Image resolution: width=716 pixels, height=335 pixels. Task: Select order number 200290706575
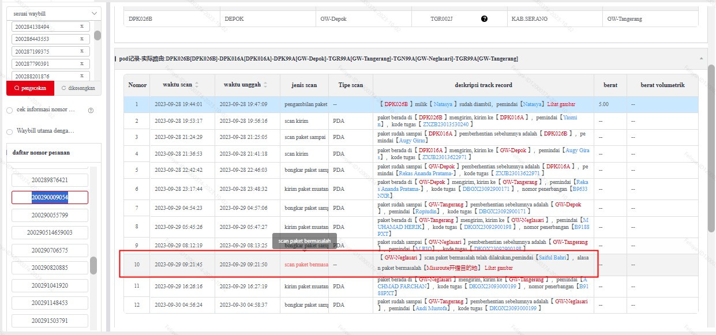click(50, 250)
